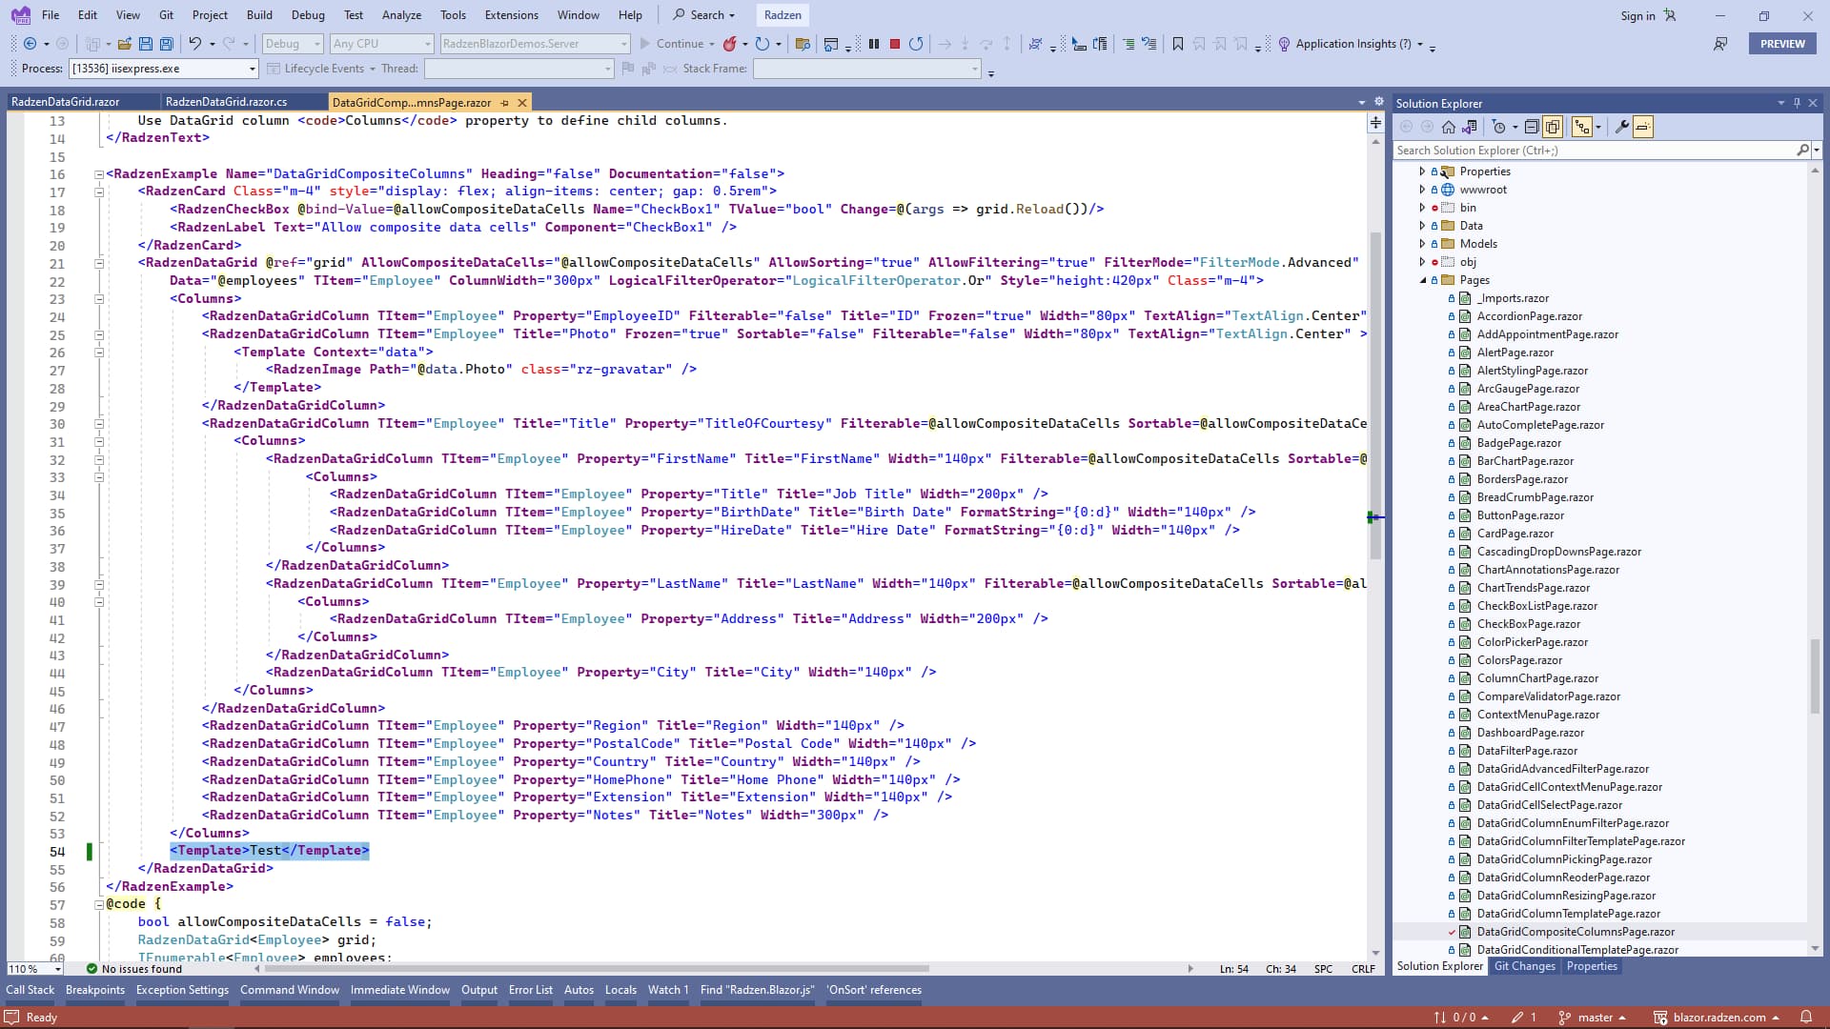Open Solution Explorer Properties wrench
1830x1029 pixels.
(x=1621, y=127)
